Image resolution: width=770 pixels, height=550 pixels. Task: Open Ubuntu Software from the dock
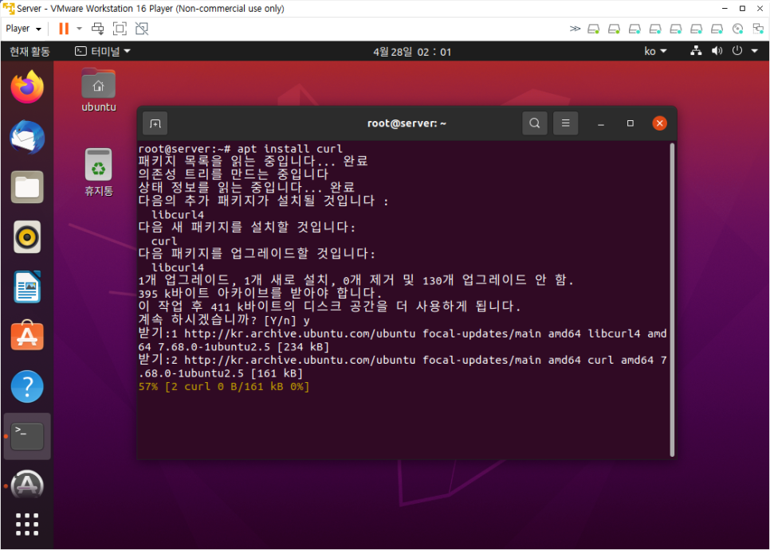click(x=27, y=336)
